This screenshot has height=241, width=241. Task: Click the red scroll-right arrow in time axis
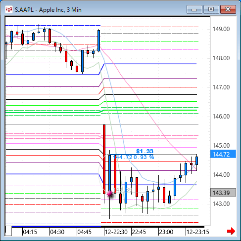pyautogui.click(x=231, y=231)
